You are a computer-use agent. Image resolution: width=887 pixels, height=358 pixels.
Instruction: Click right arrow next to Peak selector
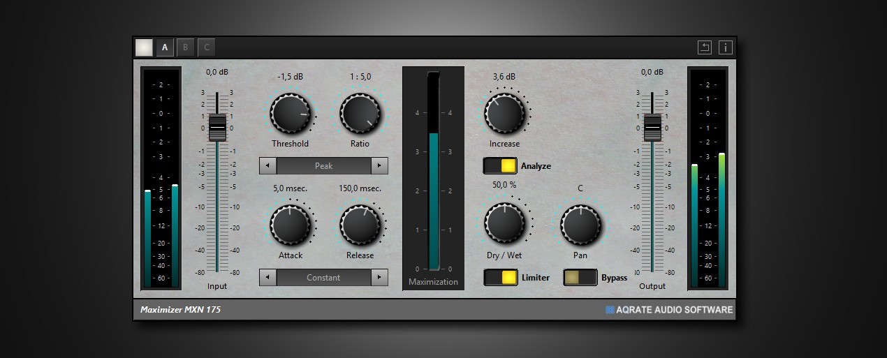tap(379, 166)
